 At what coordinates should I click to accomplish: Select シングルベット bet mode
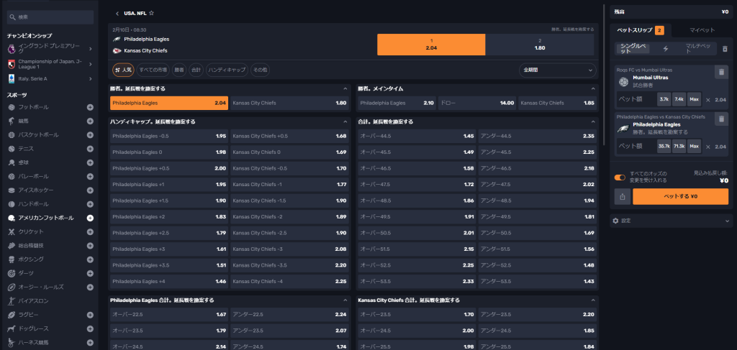(635, 49)
